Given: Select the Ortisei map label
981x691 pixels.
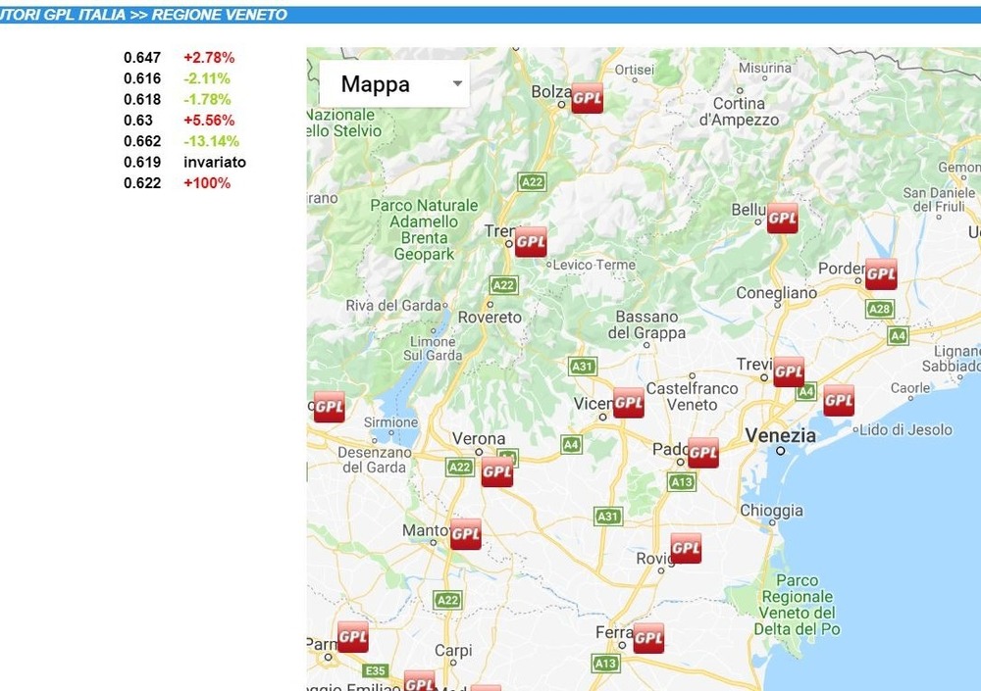Looking at the screenshot, I should (635, 70).
